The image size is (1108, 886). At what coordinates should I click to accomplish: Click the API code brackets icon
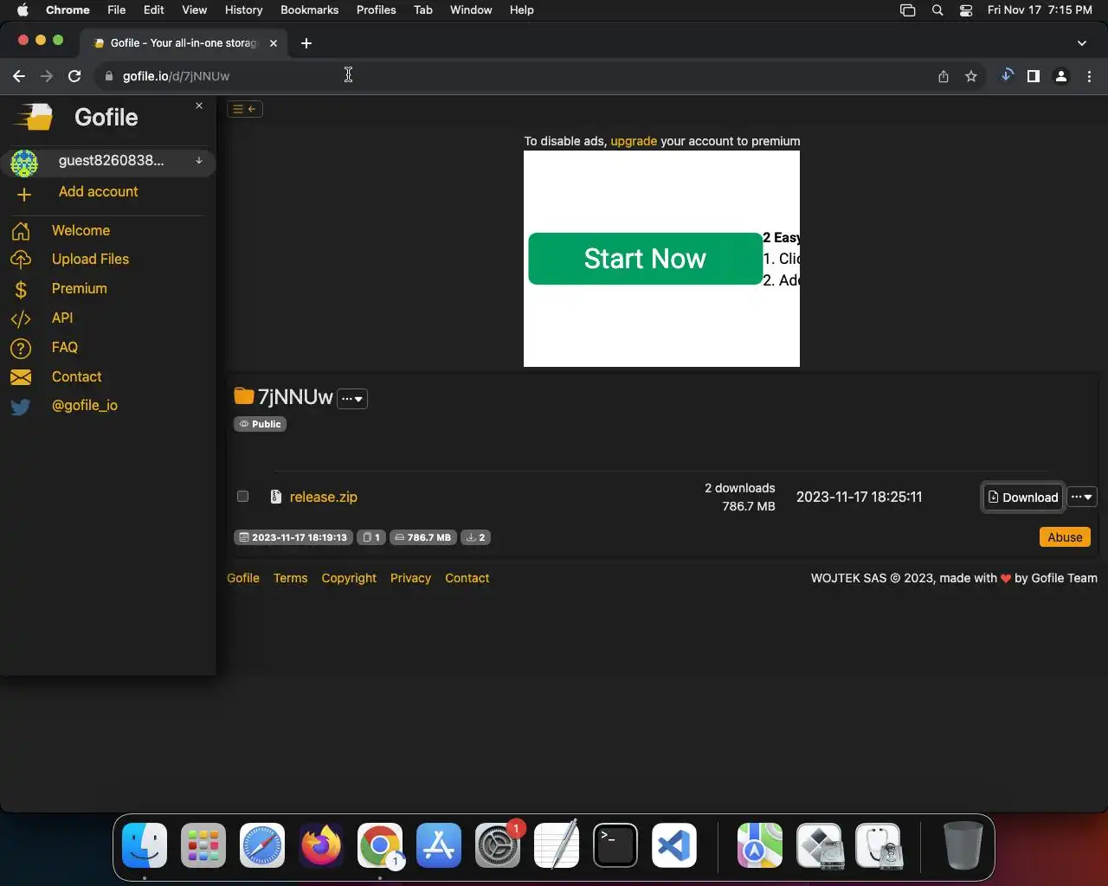pyautogui.click(x=21, y=318)
